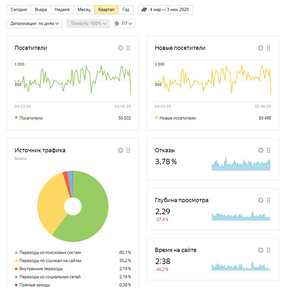Image resolution: width=285 pixels, height=288 pixels.
Task: Click the 2,29 page depth value
Action: click(163, 212)
